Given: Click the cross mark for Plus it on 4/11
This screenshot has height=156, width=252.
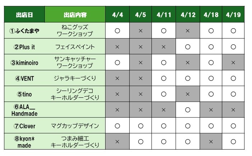Looking at the screenshot, I should (164, 47).
